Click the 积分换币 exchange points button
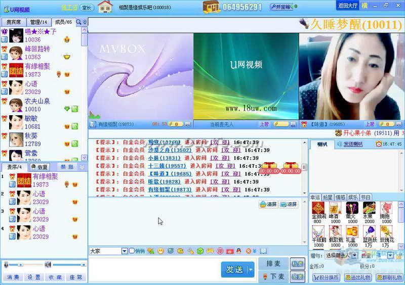The height and width of the screenshot is (285, 405). (x=326, y=277)
